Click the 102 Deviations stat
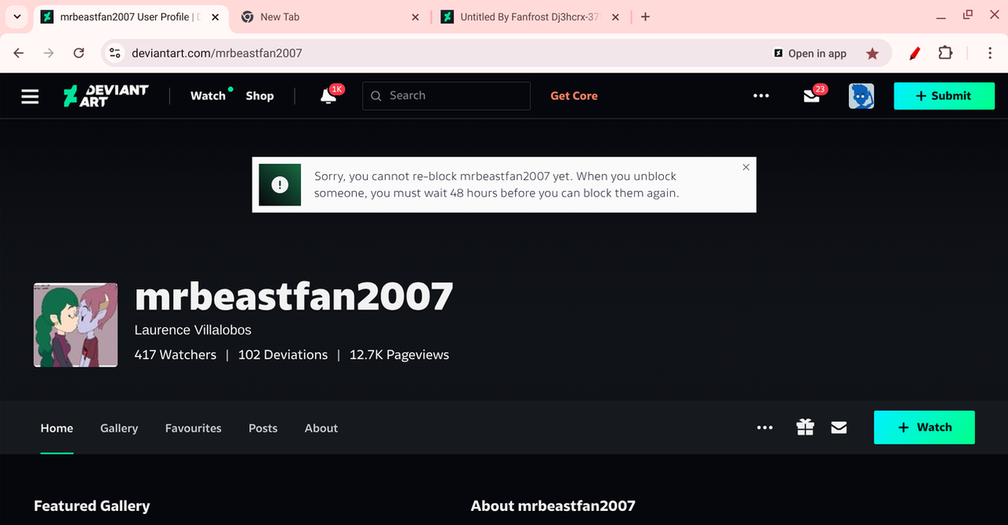The width and height of the screenshot is (1008, 525). [283, 355]
